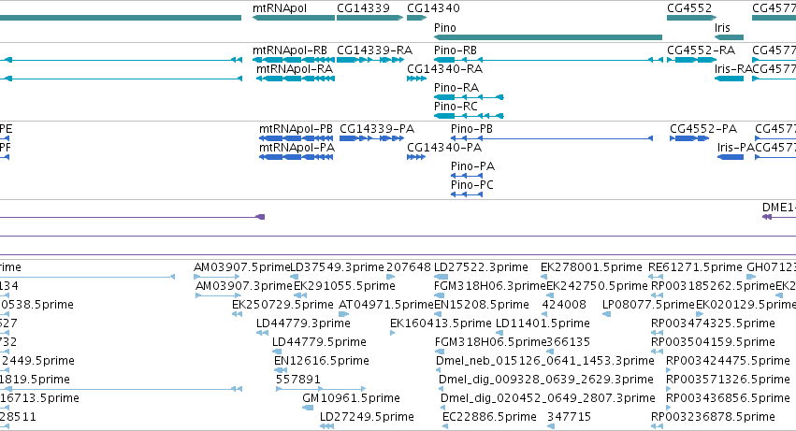Select EST LP08077.5prime
Screen dimensions: 796x431
tap(648, 305)
